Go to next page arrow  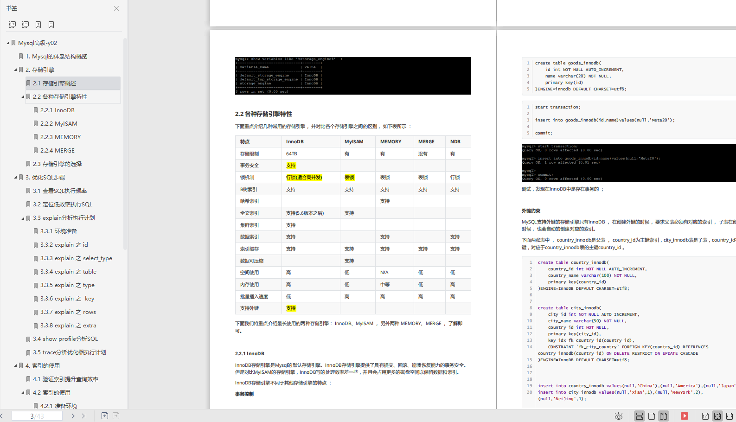coord(73,416)
